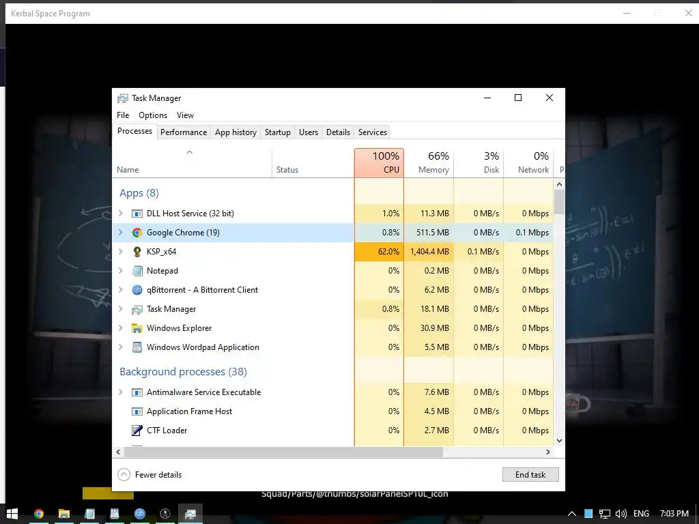The height and width of the screenshot is (524, 699).
Task: Click the Google Chrome process icon
Action: [137, 233]
